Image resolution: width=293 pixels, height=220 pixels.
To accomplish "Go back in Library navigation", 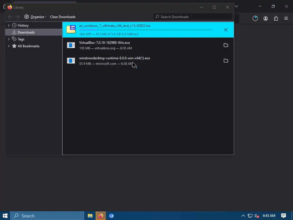I will coord(10,17).
